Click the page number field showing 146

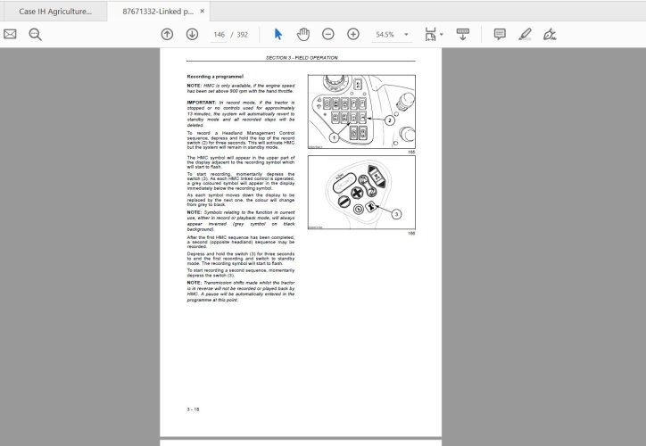click(219, 34)
